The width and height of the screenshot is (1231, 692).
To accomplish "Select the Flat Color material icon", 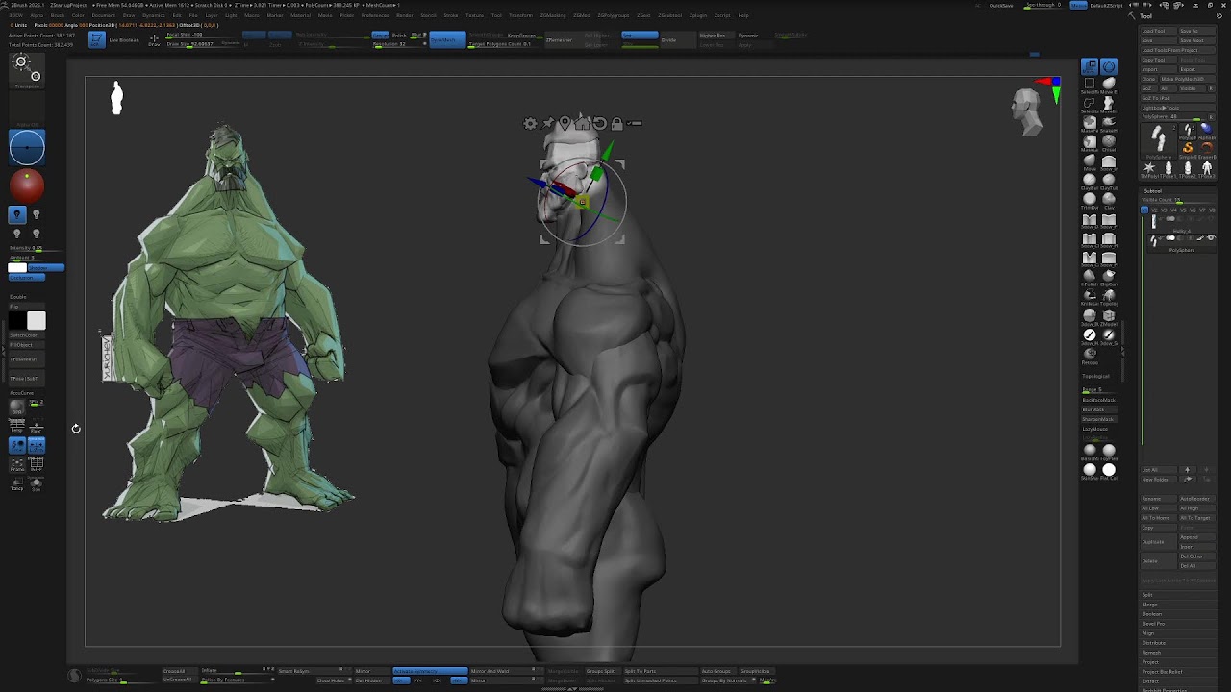I will click(1109, 469).
